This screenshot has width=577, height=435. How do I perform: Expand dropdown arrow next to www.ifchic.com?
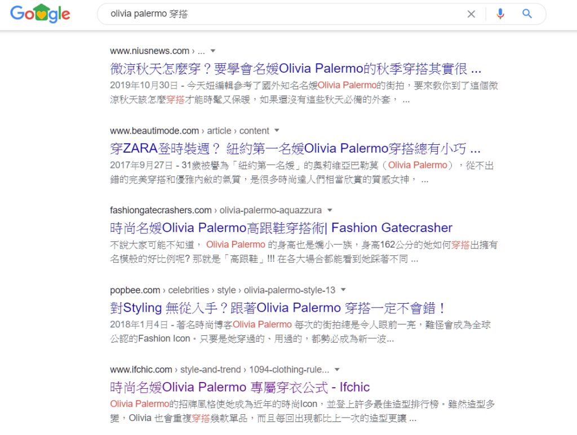pyautogui.click(x=337, y=370)
